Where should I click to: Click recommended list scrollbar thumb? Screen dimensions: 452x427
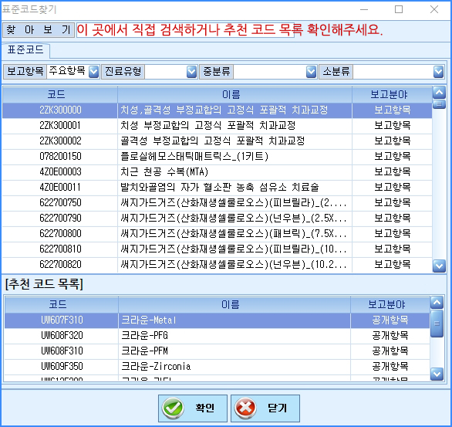tap(437, 324)
